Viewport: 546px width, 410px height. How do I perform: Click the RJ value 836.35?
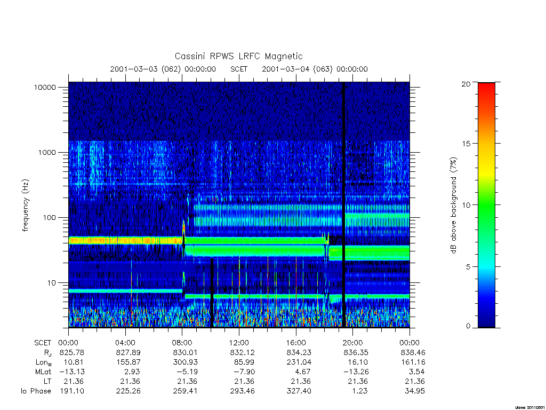[x=356, y=352]
